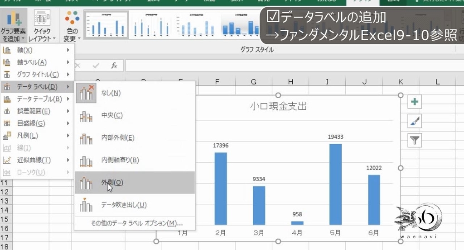Image resolution: width=464 pixels, height=250 pixels.
Task: Expand arrow next to 軸(X)
Action: coord(68,50)
